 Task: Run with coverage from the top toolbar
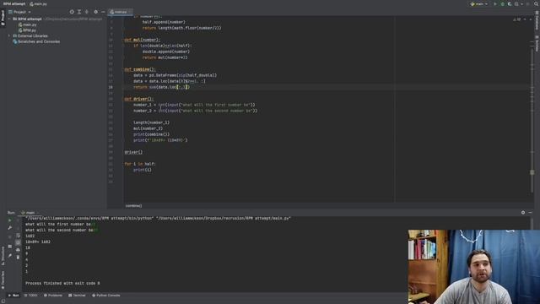(510, 4)
